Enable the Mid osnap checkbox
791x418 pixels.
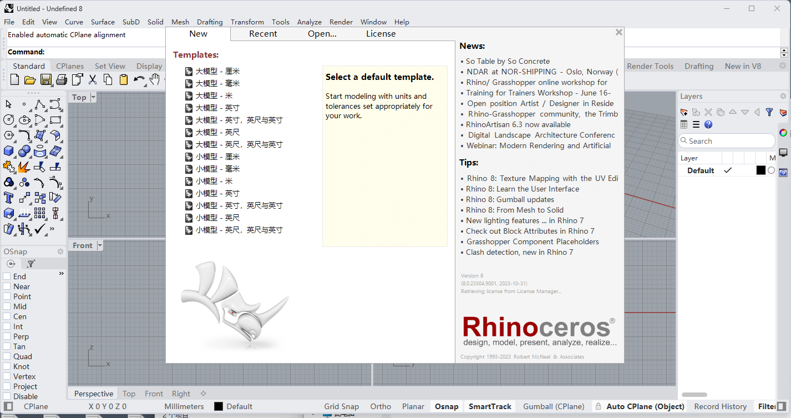7,306
